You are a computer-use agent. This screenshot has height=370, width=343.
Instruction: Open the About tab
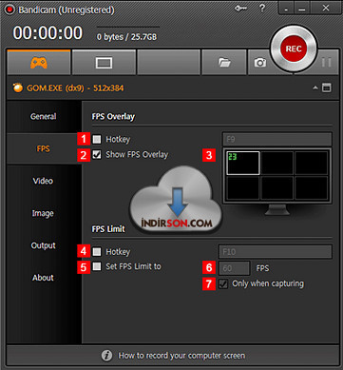(x=43, y=278)
